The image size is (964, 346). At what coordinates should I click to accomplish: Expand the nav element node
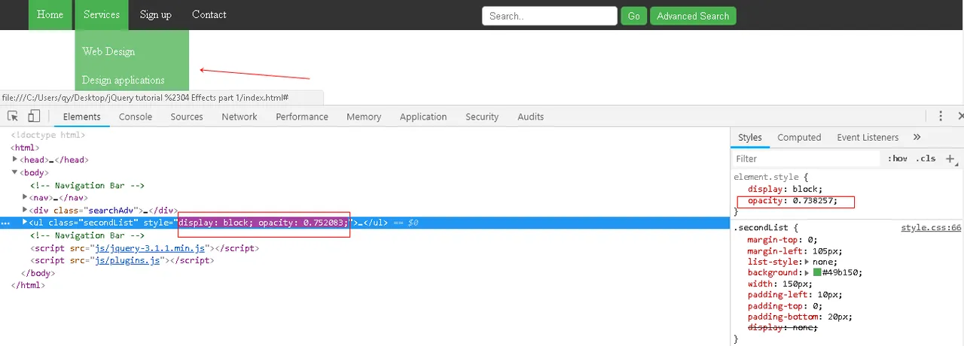[25, 198]
